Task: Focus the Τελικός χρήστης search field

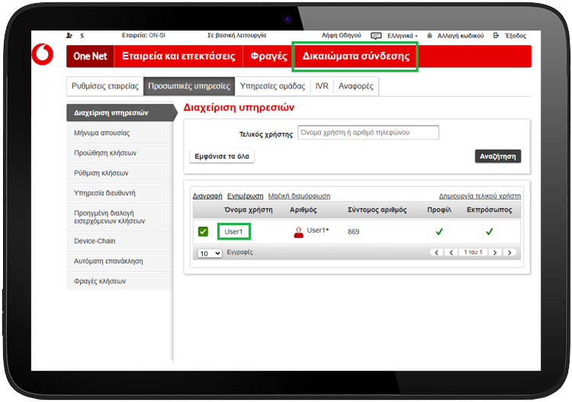Action: [x=368, y=133]
